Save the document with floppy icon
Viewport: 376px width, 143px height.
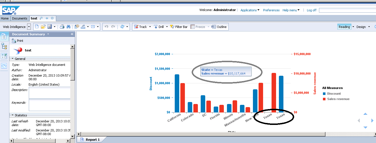(x=49, y=27)
